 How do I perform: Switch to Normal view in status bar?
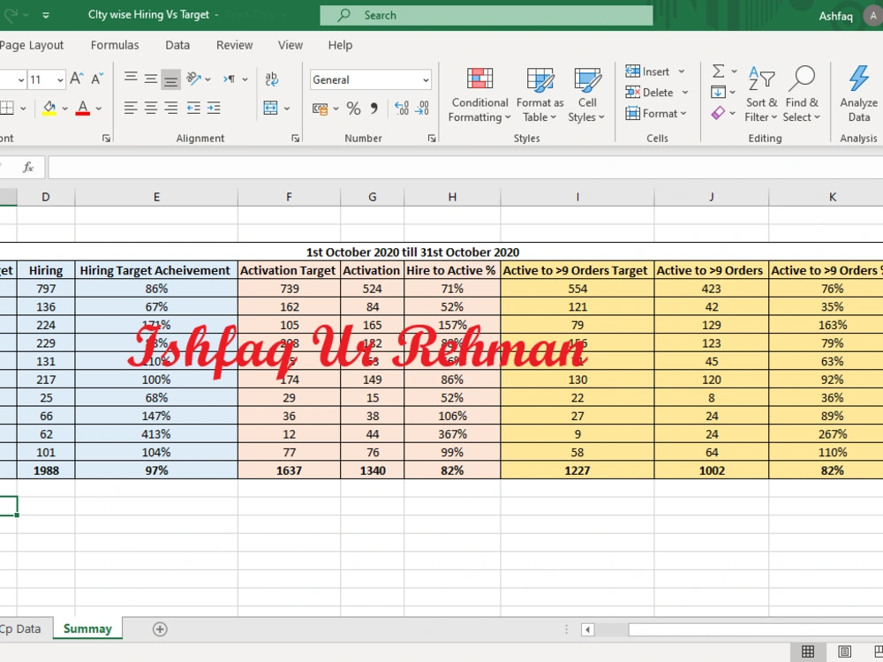point(808,652)
